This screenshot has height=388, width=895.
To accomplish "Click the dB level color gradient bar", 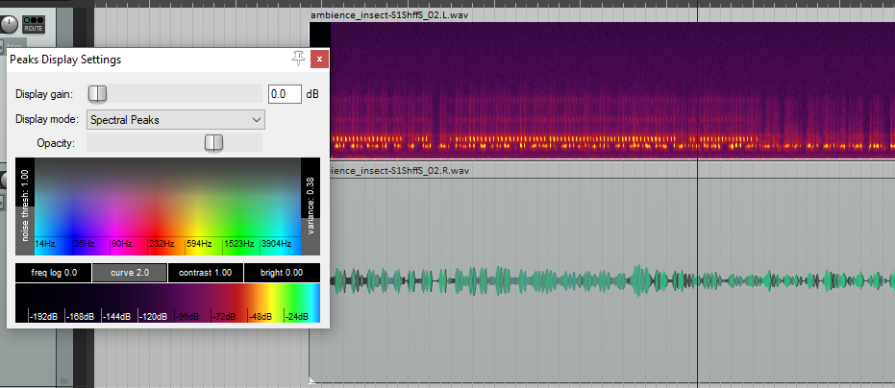I will (167, 303).
